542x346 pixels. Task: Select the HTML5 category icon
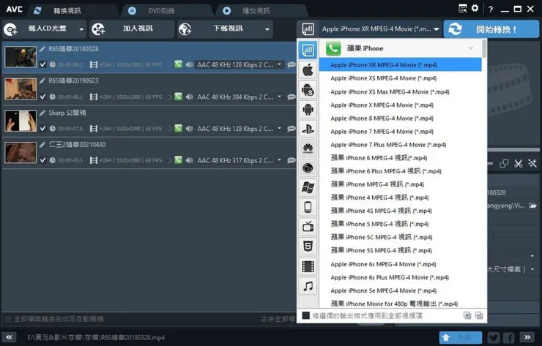(x=308, y=247)
